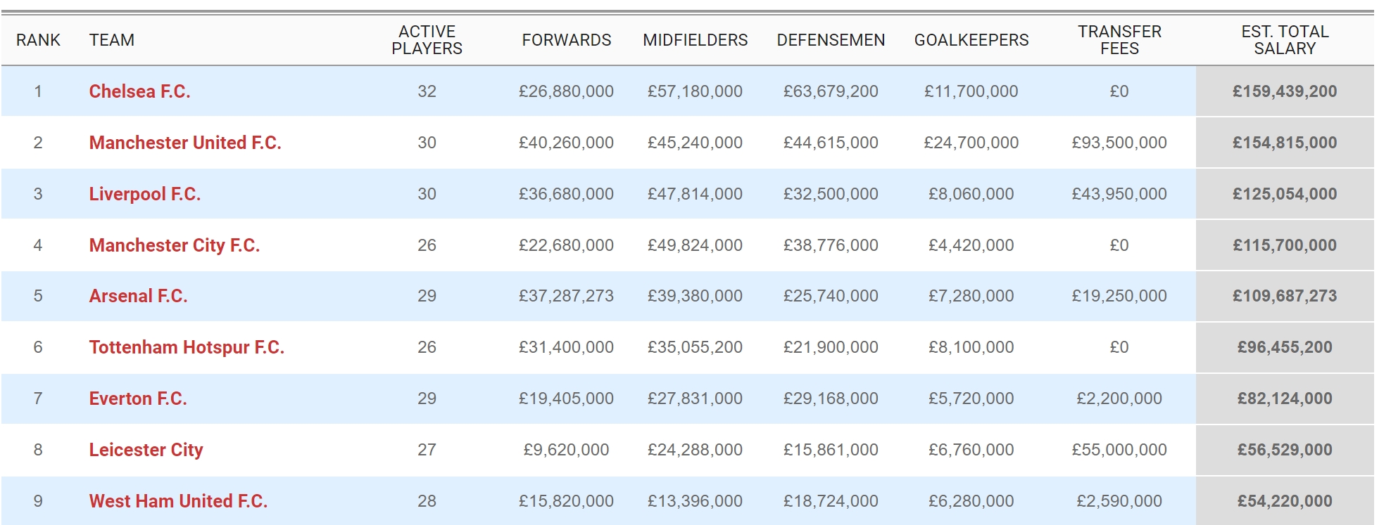This screenshot has width=1391, height=525.
Task: Sort table by the RANK column header
Action: coord(38,40)
